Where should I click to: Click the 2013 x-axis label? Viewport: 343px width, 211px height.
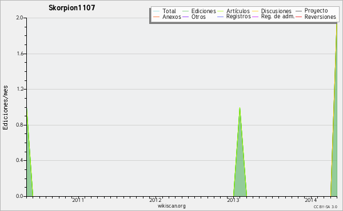point(233,200)
